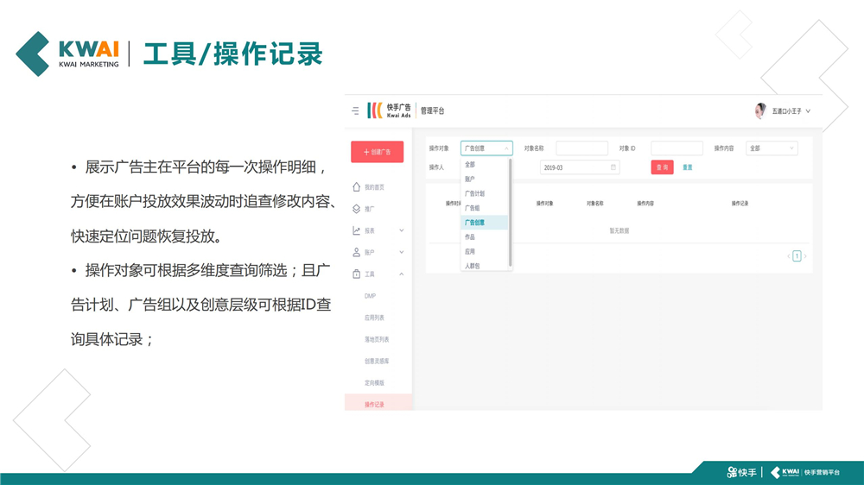Click the 暂无数据 empty-table message
Image resolution: width=864 pixels, height=485 pixels.
click(619, 230)
